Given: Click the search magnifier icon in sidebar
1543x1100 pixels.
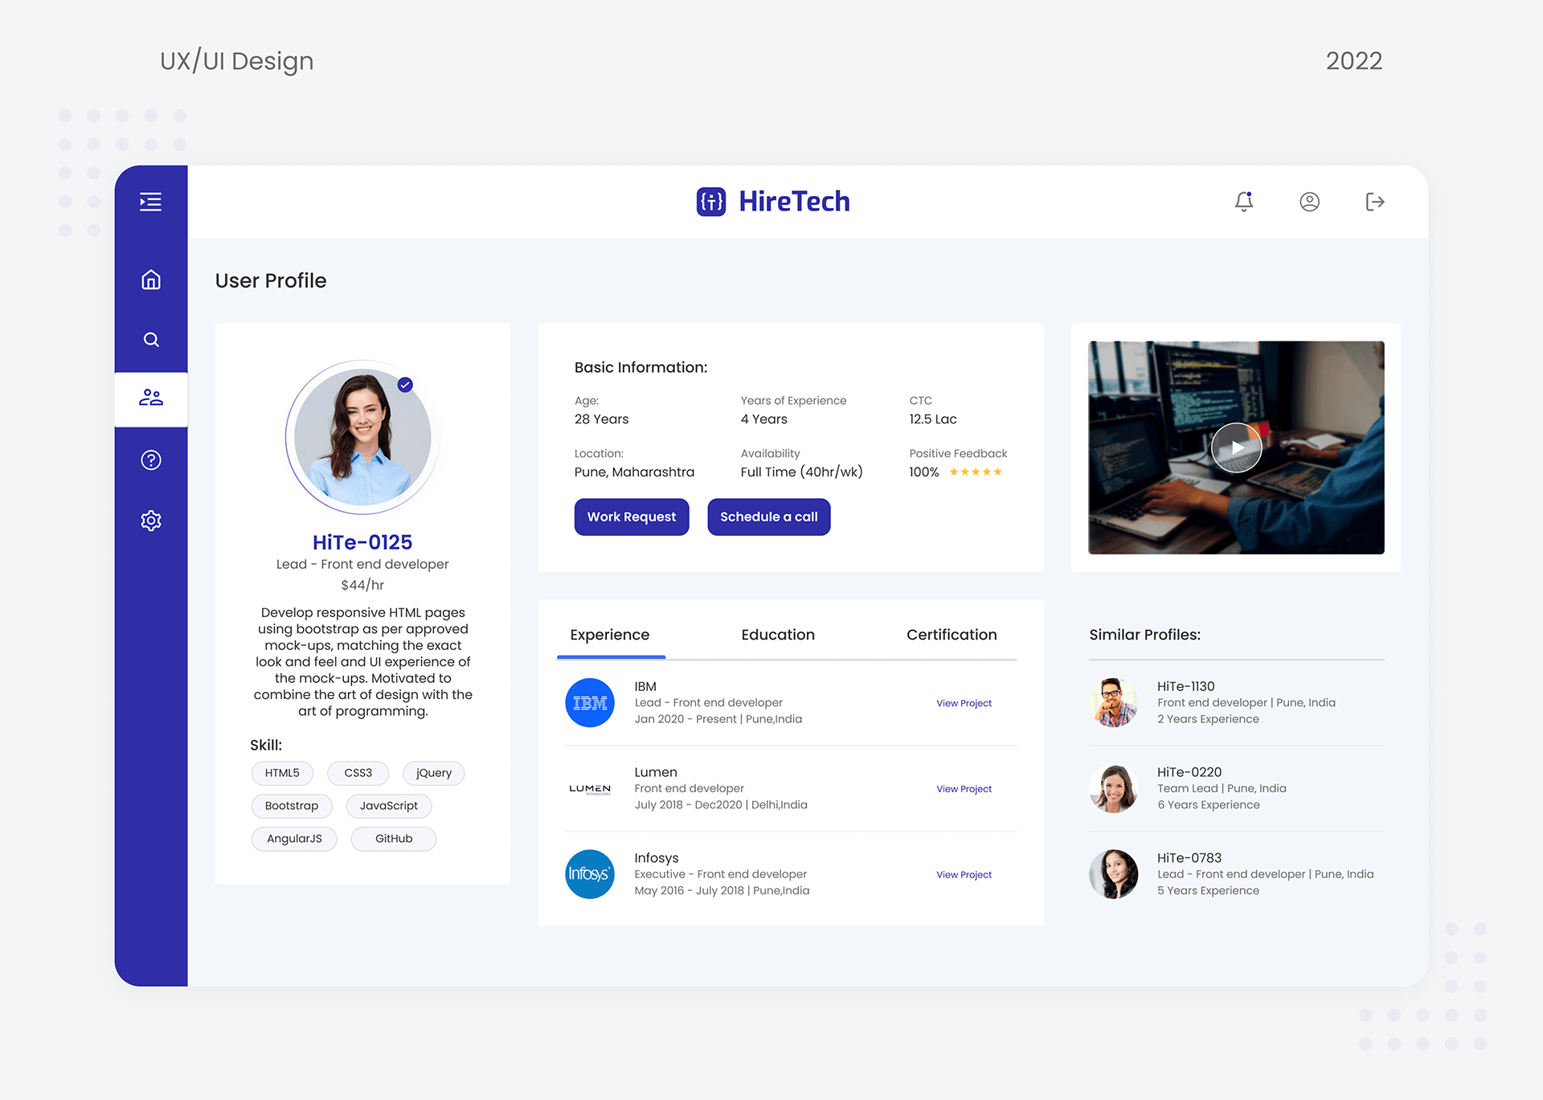Looking at the screenshot, I should pos(150,339).
